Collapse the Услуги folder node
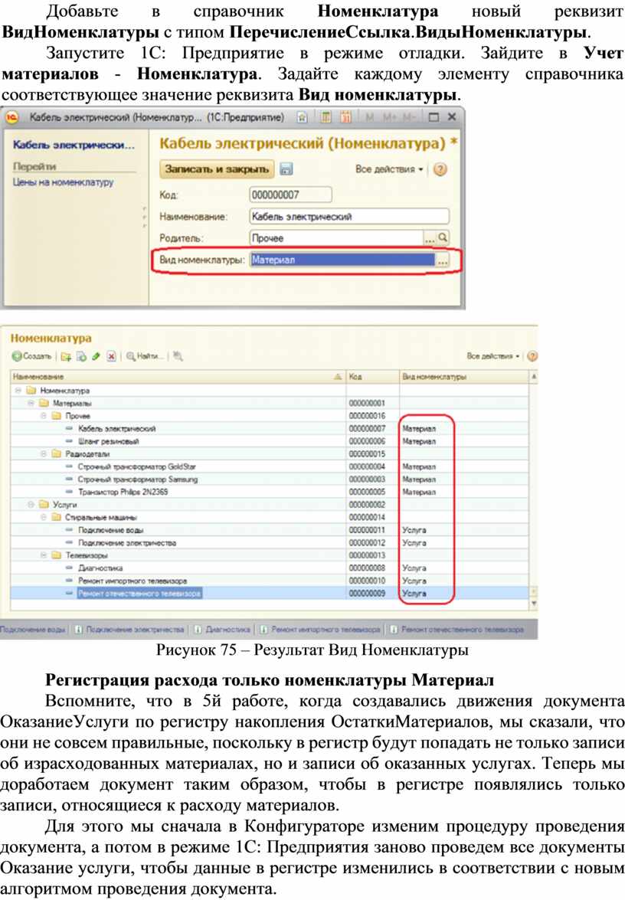The image size is (625, 900). pos(31,504)
